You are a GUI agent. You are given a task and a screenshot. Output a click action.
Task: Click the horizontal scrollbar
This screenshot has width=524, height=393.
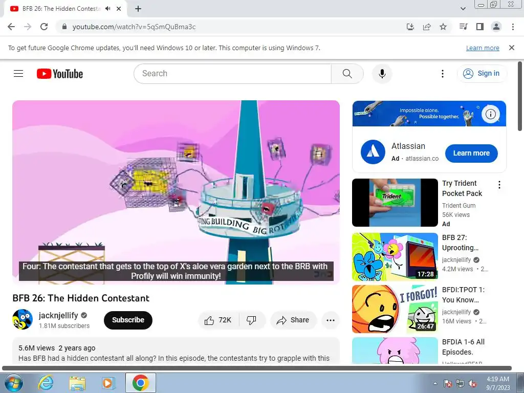tap(257, 368)
